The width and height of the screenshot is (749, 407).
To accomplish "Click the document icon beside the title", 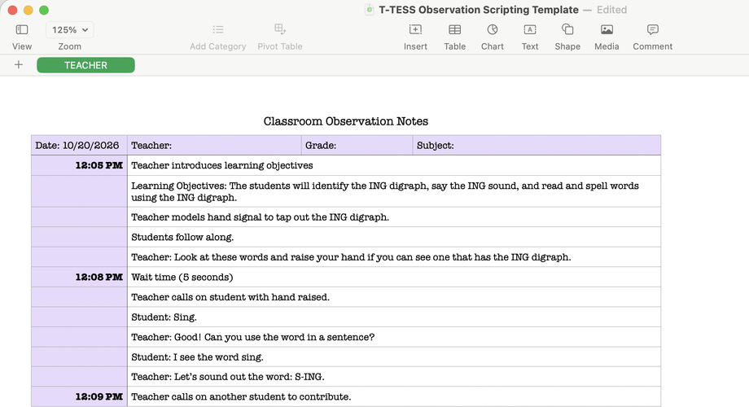I will (370, 10).
